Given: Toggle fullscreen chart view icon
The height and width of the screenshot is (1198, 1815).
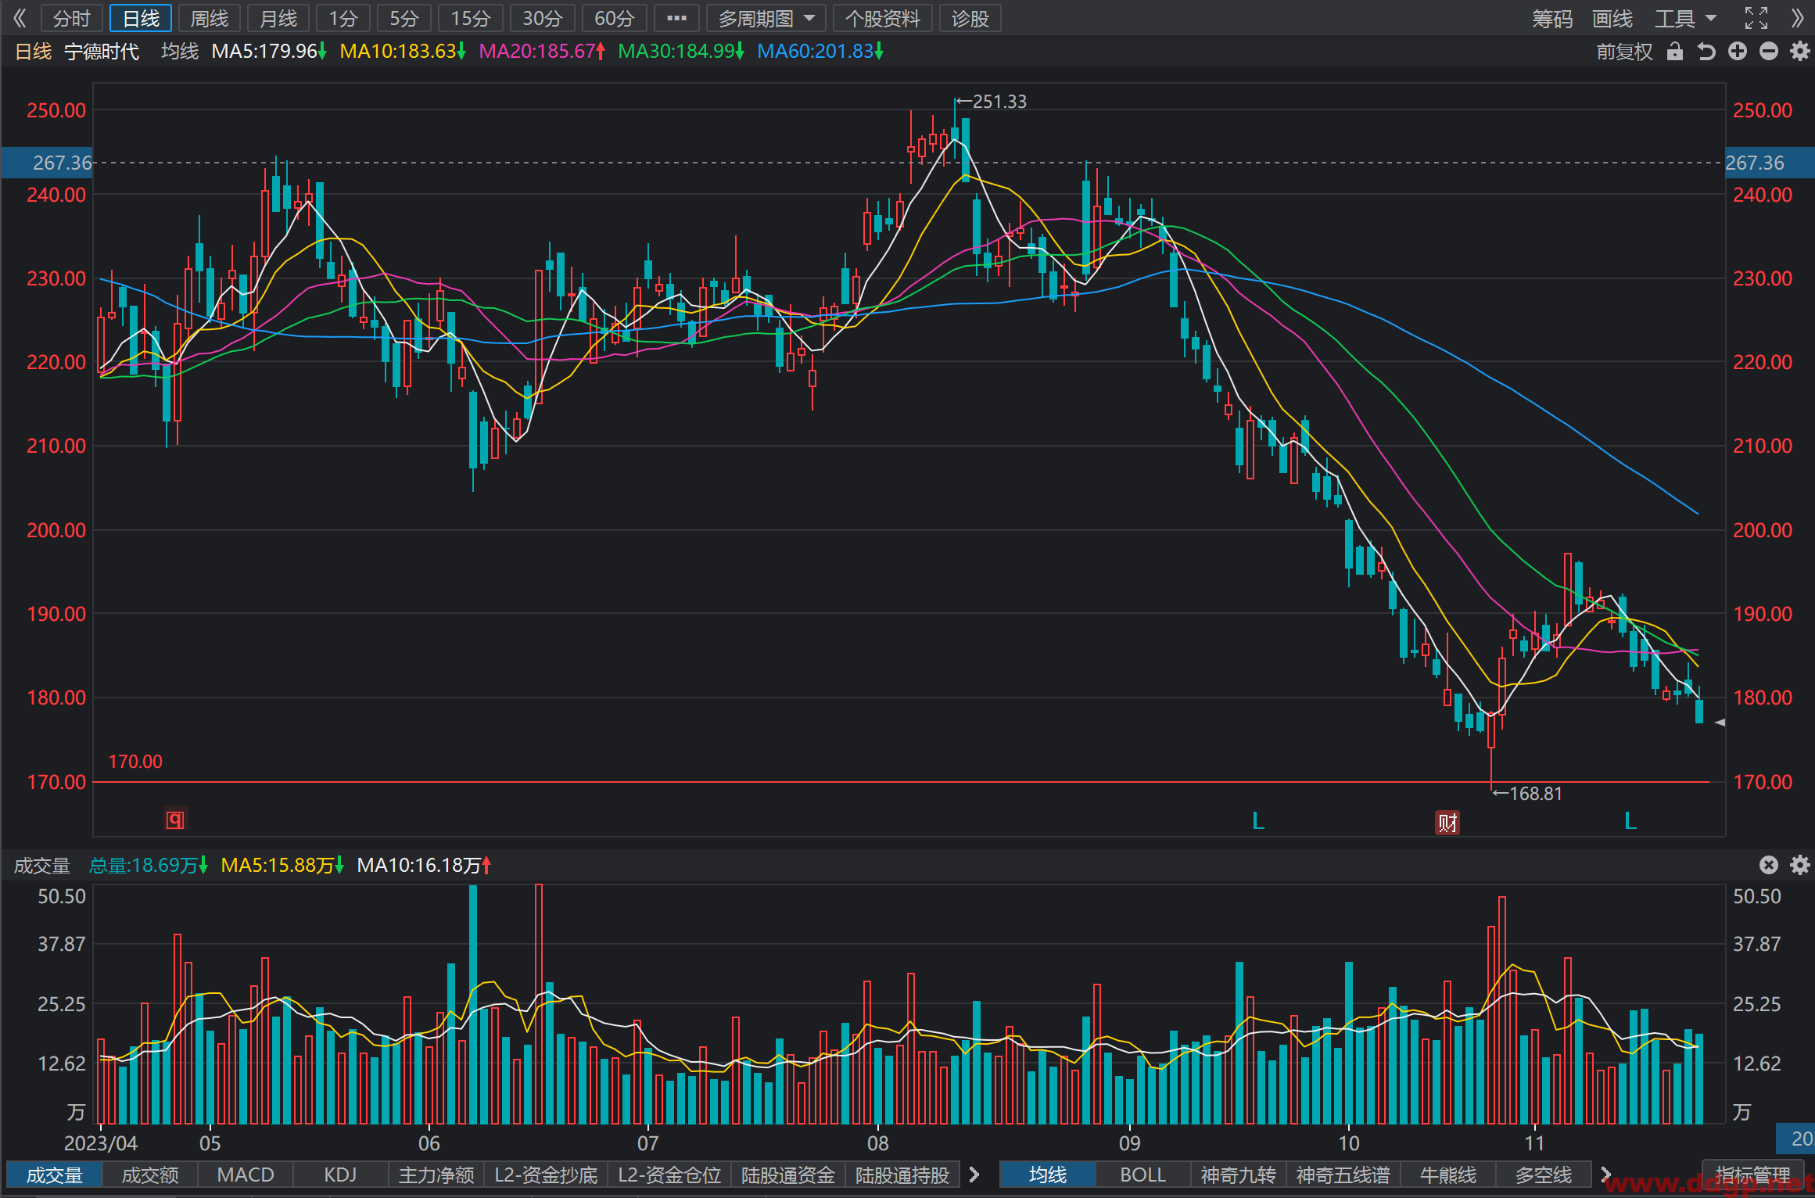Looking at the screenshot, I should [x=1756, y=18].
